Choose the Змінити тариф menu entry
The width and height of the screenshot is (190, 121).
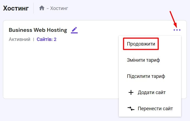coord(143,60)
